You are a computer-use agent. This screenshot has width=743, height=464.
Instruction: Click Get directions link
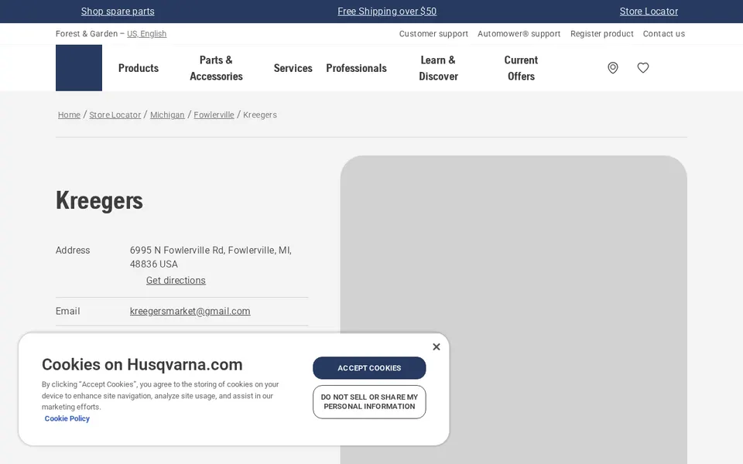coord(176,280)
